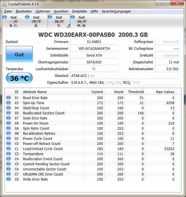Click status icon for UltraDMA CRC Error Count

tap(9, 174)
